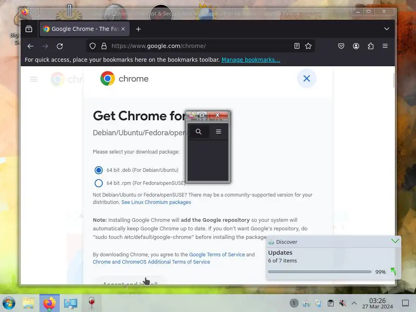Image resolution: width=416 pixels, height=312 pixels.
Task: Select Firefox taskbar entry
Action: click(50, 303)
